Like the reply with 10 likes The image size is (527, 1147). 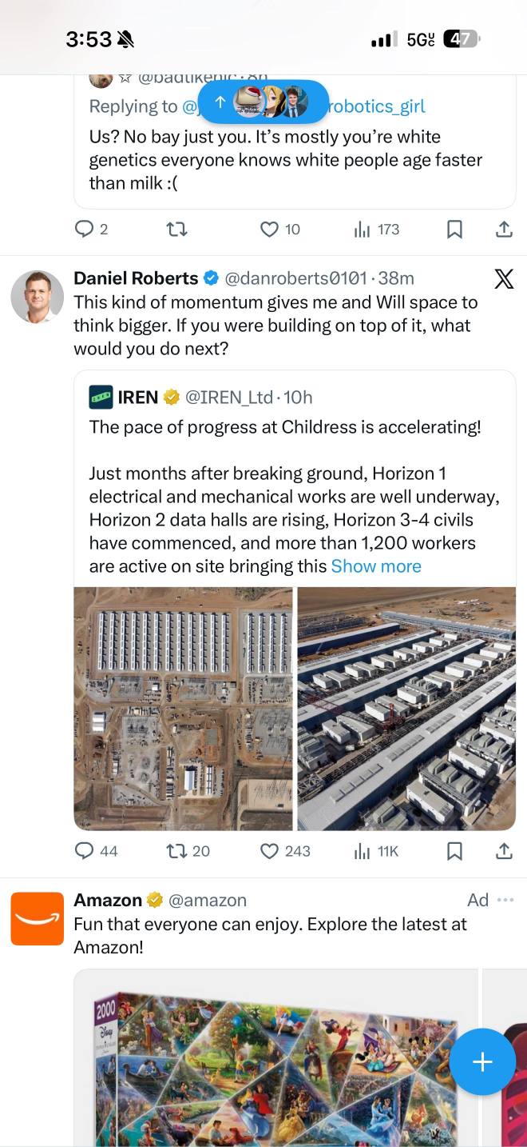(280, 230)
